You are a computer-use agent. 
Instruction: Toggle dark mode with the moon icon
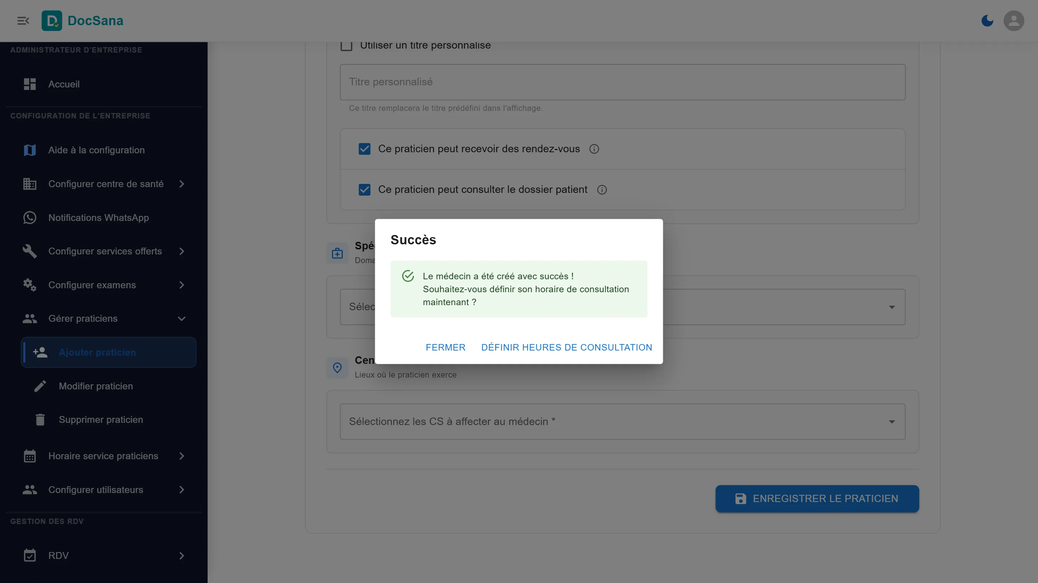(987, 21)
